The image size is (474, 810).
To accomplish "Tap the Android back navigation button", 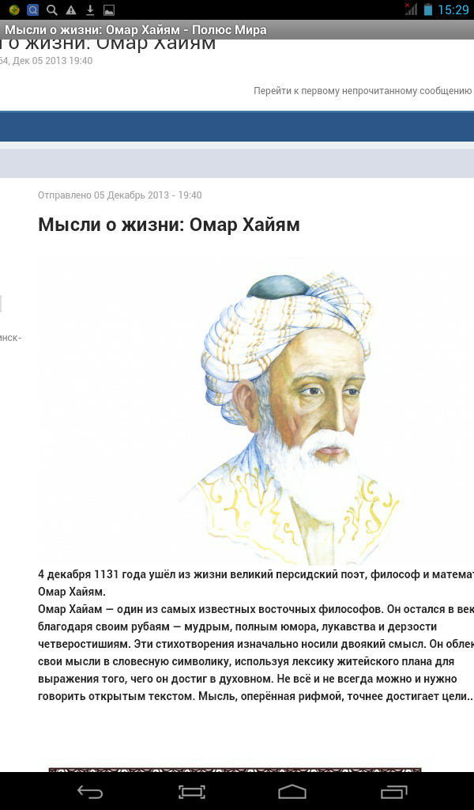I will click(90, 792).
